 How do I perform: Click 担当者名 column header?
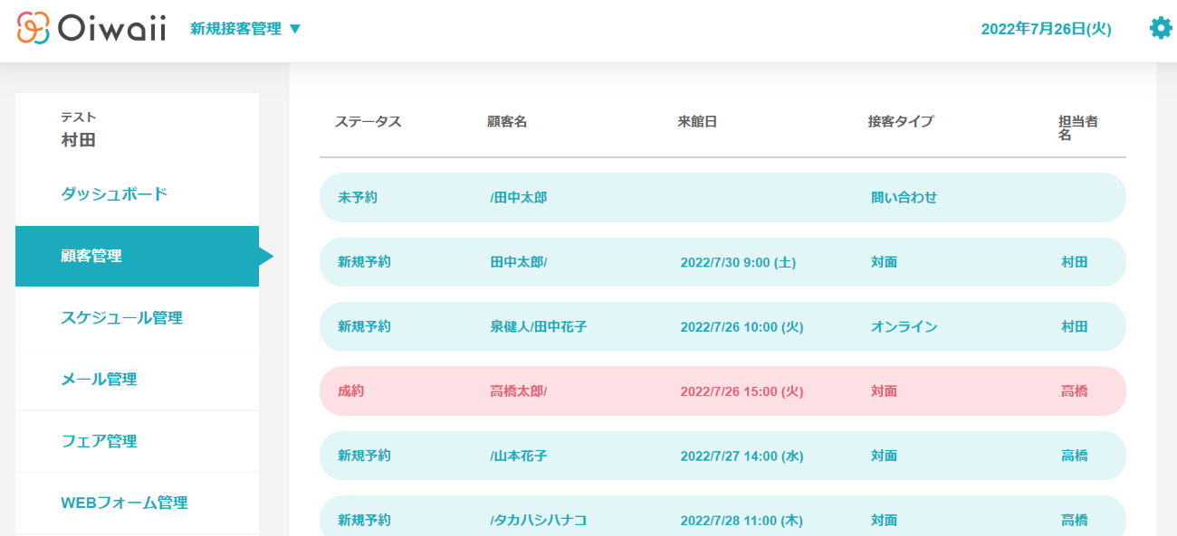1078,127
